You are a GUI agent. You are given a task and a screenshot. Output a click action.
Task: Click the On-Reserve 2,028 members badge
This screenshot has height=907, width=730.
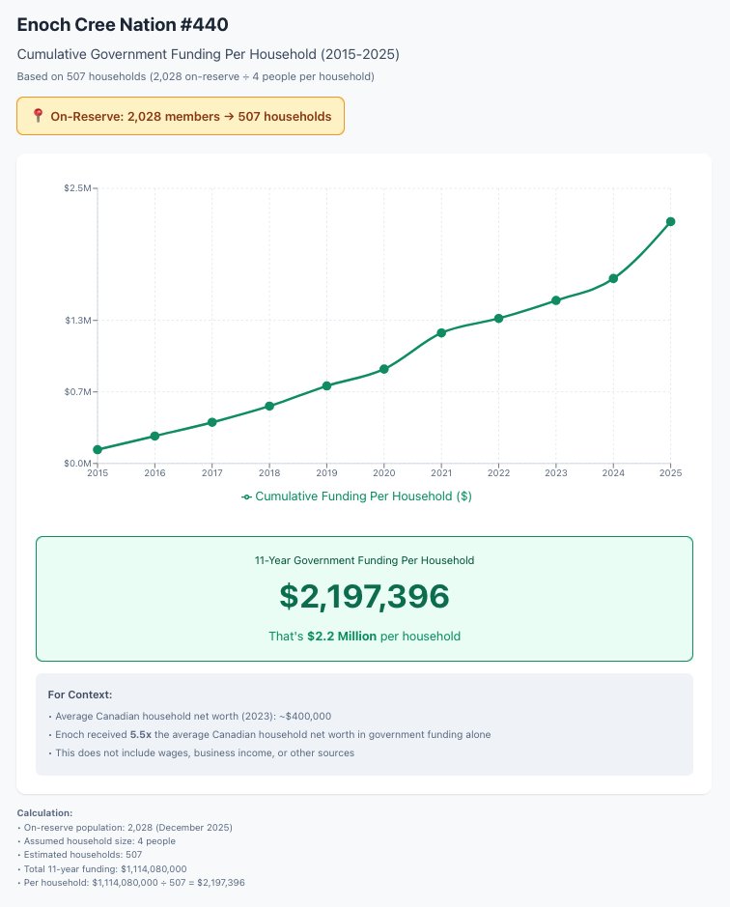[181, 116]
